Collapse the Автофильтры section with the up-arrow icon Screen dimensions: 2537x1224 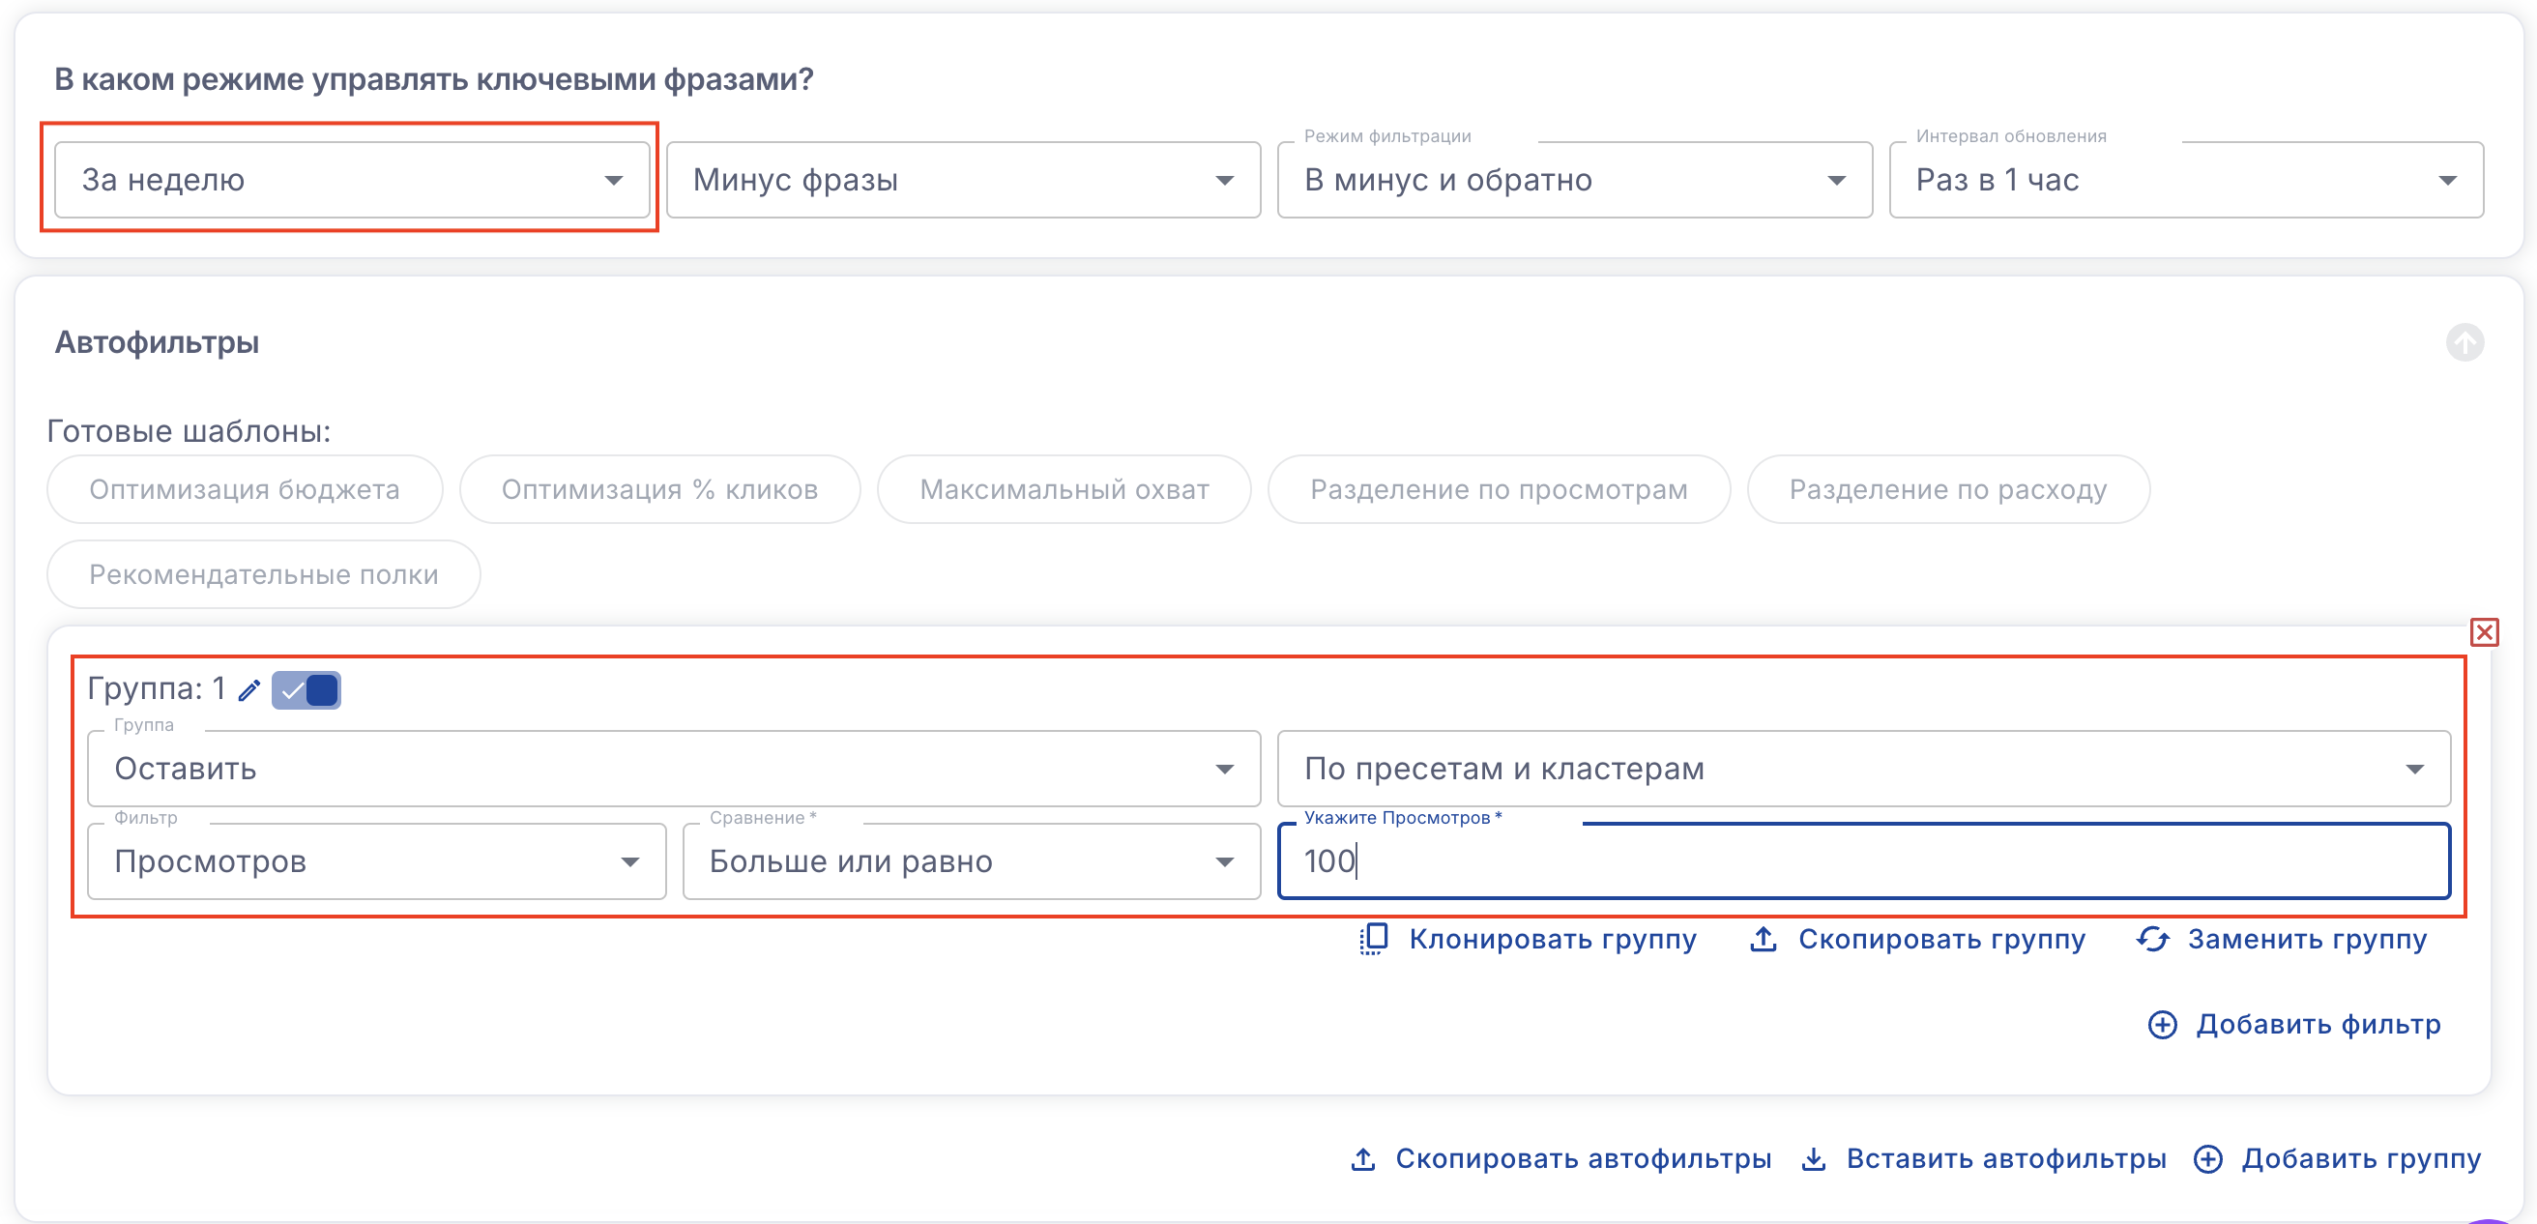coord(2464,342)
